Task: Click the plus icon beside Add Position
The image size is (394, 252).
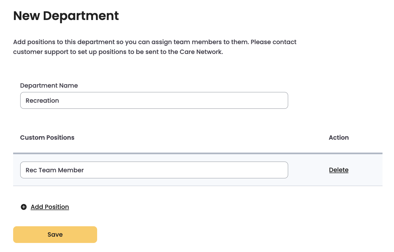Action: (24, 207)
